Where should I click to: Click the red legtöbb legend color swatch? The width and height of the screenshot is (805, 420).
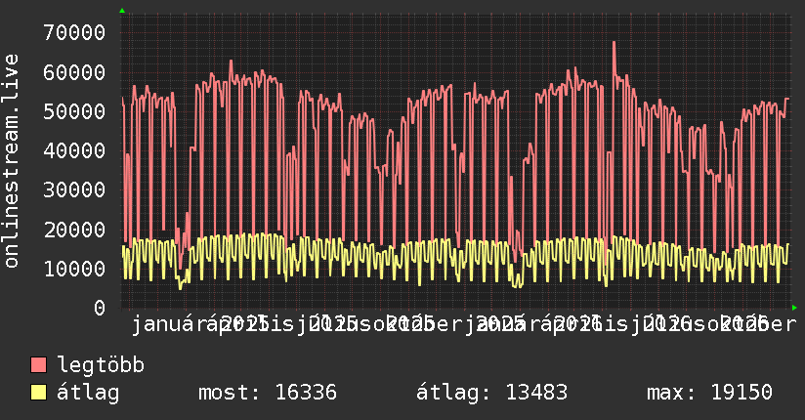coord(38,364)
